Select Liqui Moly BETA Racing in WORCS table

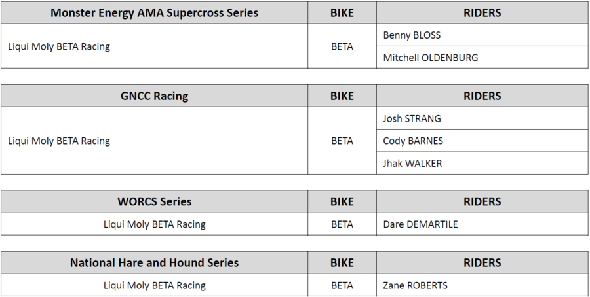click(x=154, y=224)
